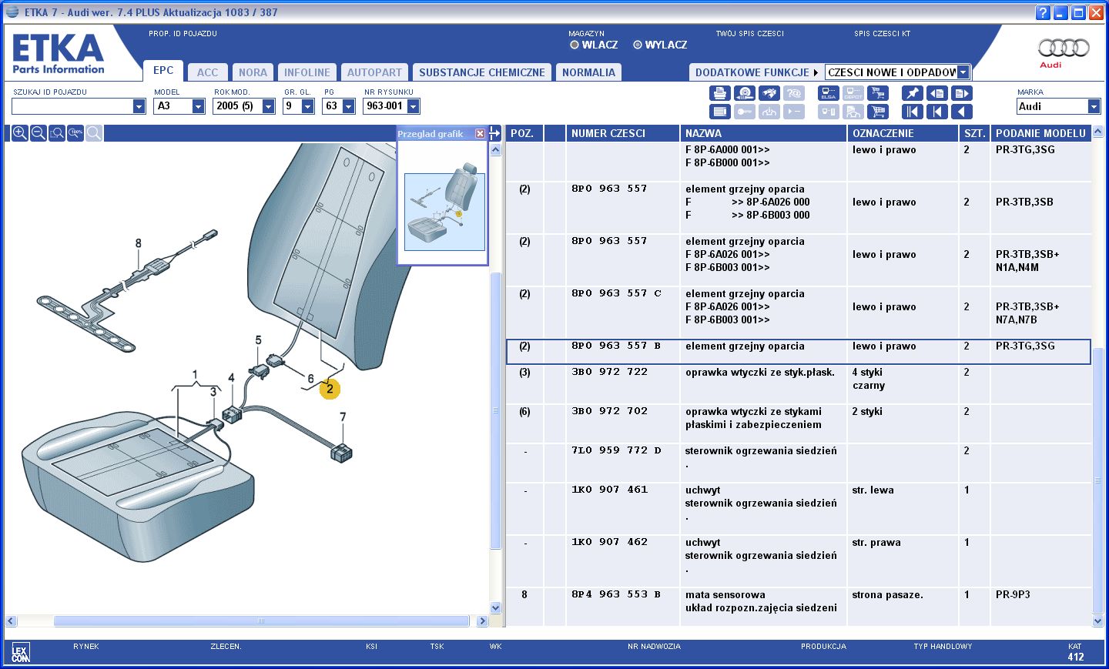Go to previous illustration page icon
The width and height of the screenshot is (1109, 669).
936,93
